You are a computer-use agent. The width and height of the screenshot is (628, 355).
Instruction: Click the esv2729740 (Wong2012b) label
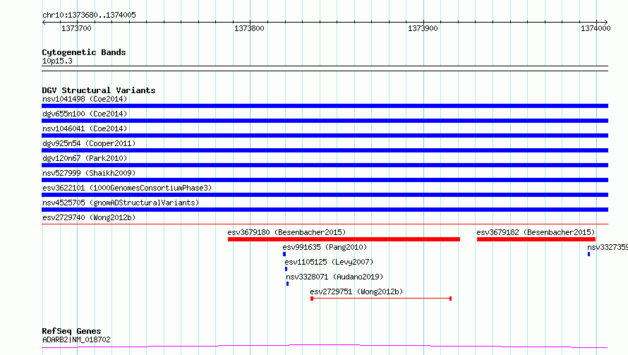[x=89, y=217]
